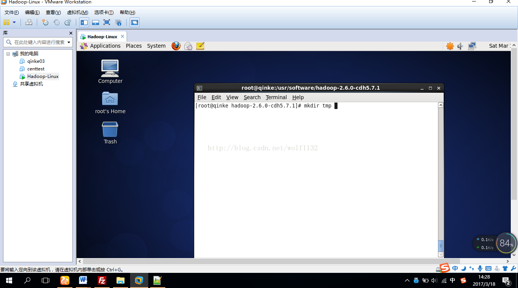Click the Unity mode toolbar icon

(118, 22)
